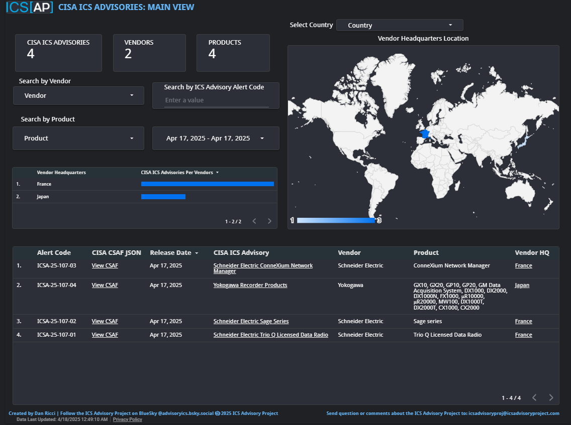Click the PRODUCTS scorecard
This screenshot has width=571, height=425.
233,53
